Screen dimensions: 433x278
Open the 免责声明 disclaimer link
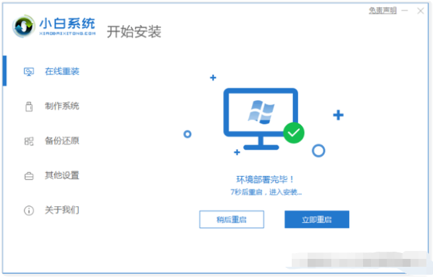click(382, 11)
